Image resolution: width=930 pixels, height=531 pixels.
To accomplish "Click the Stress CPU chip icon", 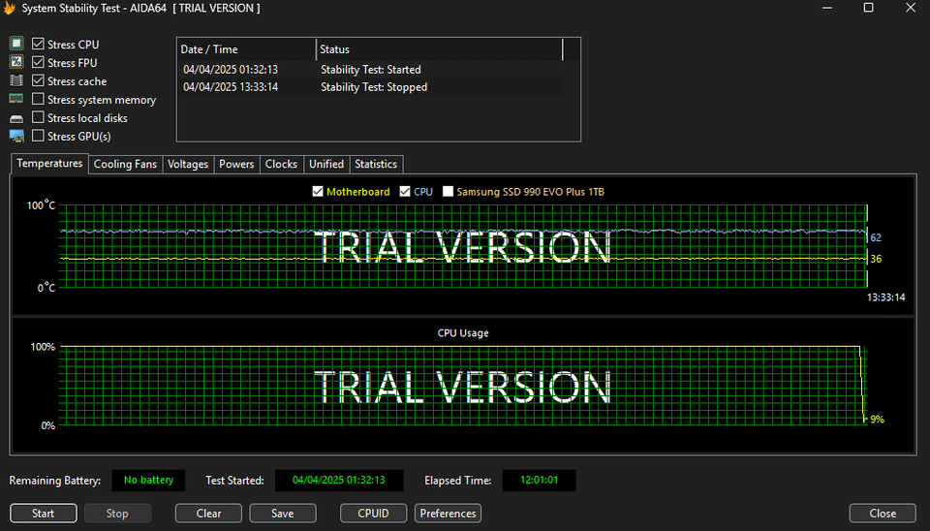I will pos(16,44).
